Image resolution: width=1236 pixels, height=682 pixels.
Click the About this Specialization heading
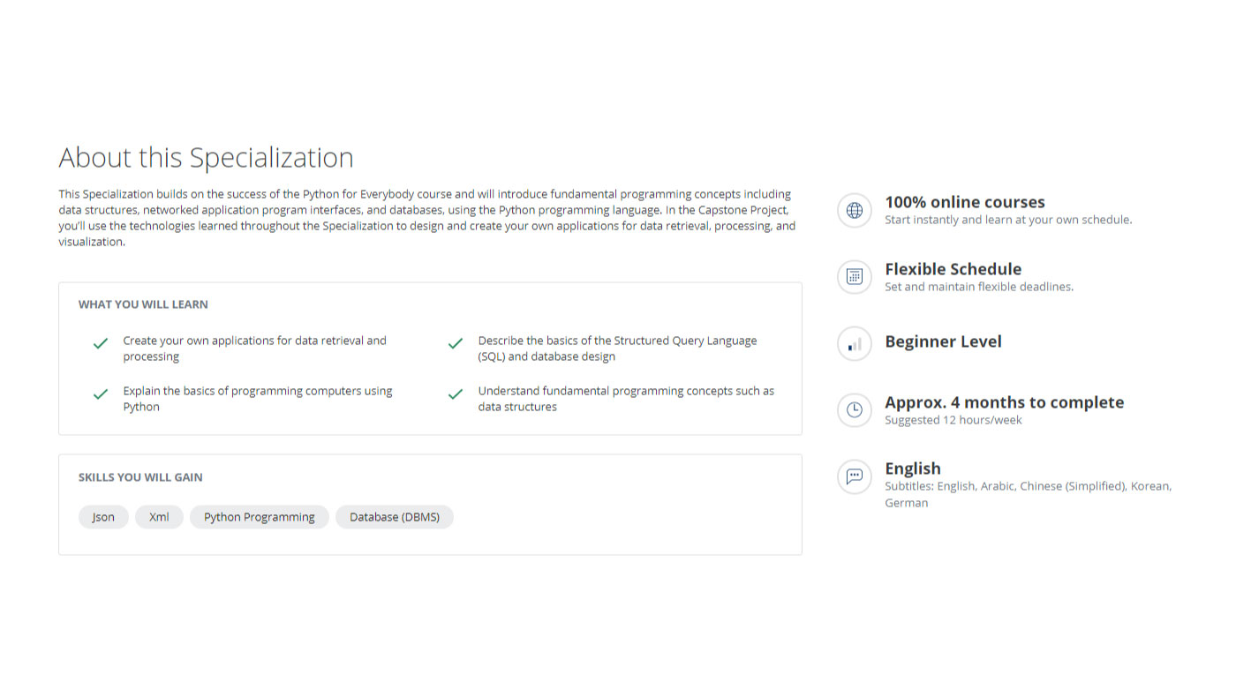pyautogui.click(x=206, y=158)
